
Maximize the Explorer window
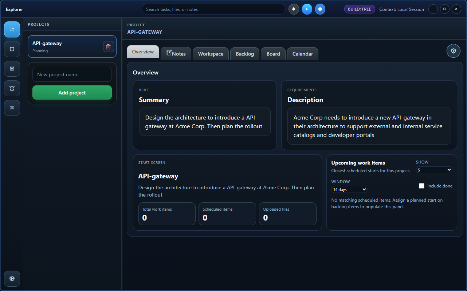[x=444, y=9]
